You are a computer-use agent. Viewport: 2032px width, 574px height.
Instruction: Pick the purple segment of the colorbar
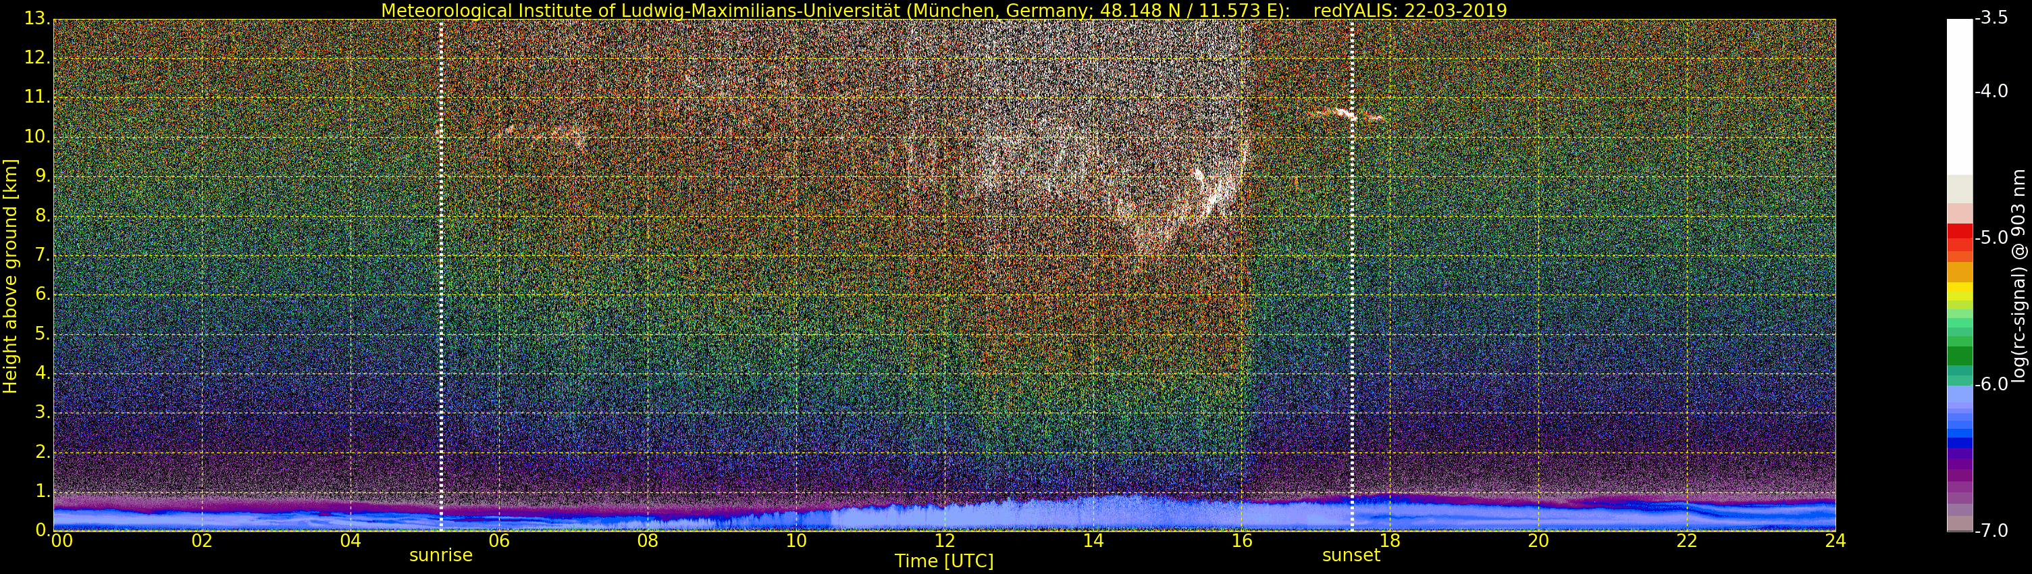[1960, 465]
